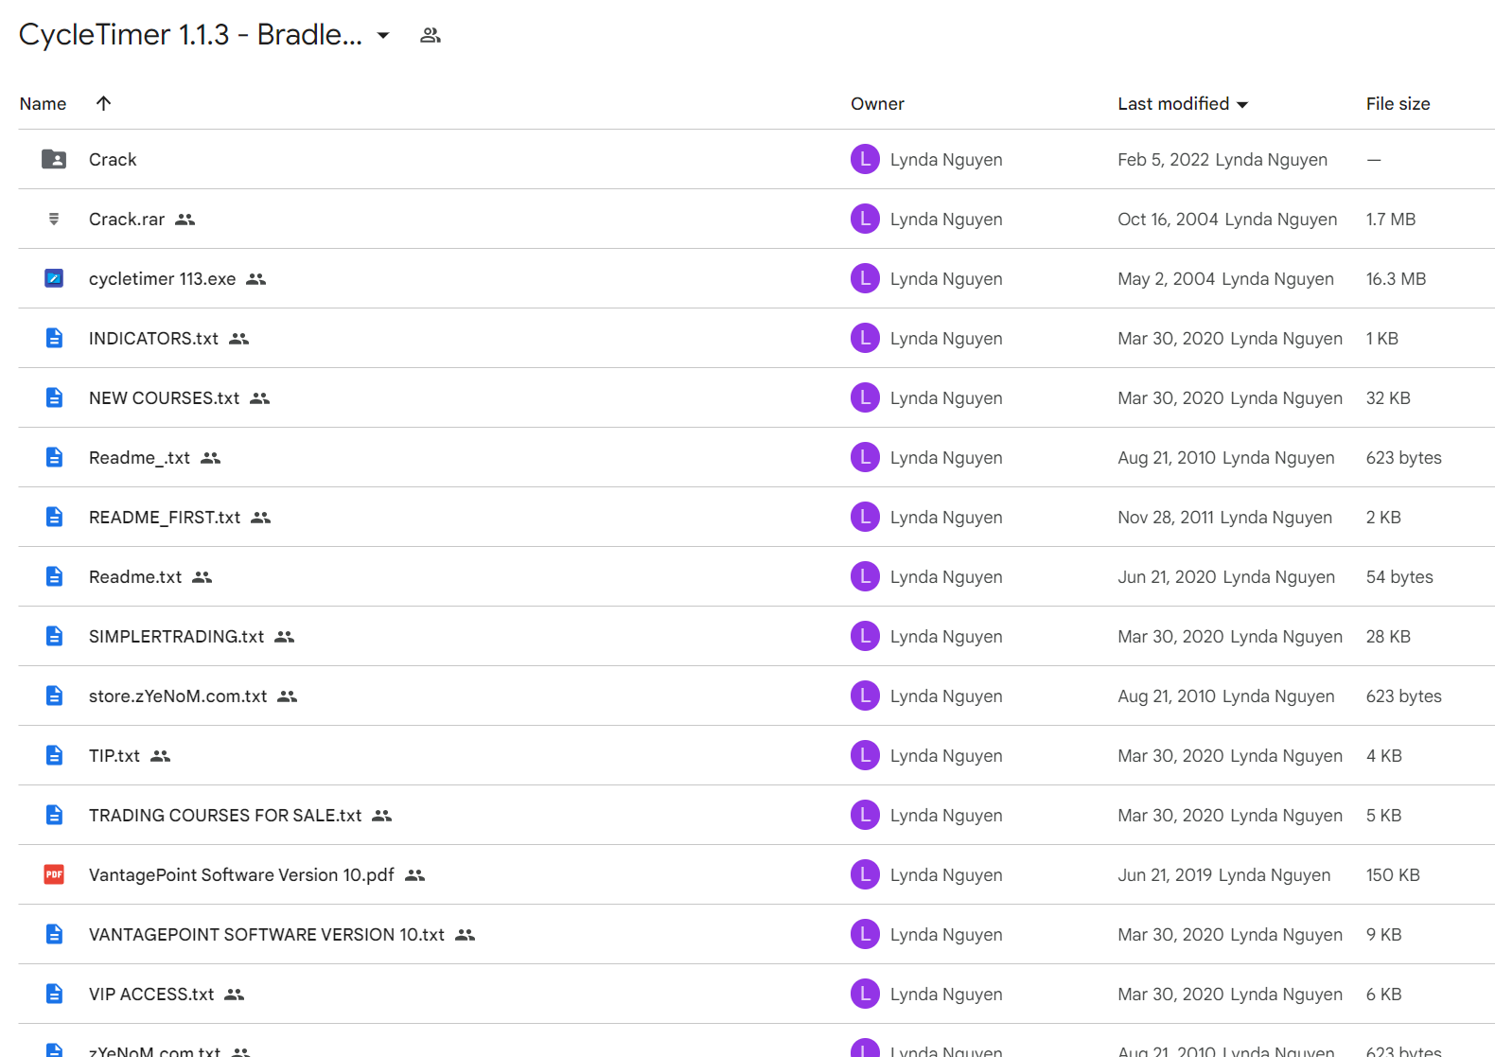Select VantagePoint Software Version 10.pdf name
This screenshot has height=1057, width=1495.
pyautogui.click(x=241, y=875)
